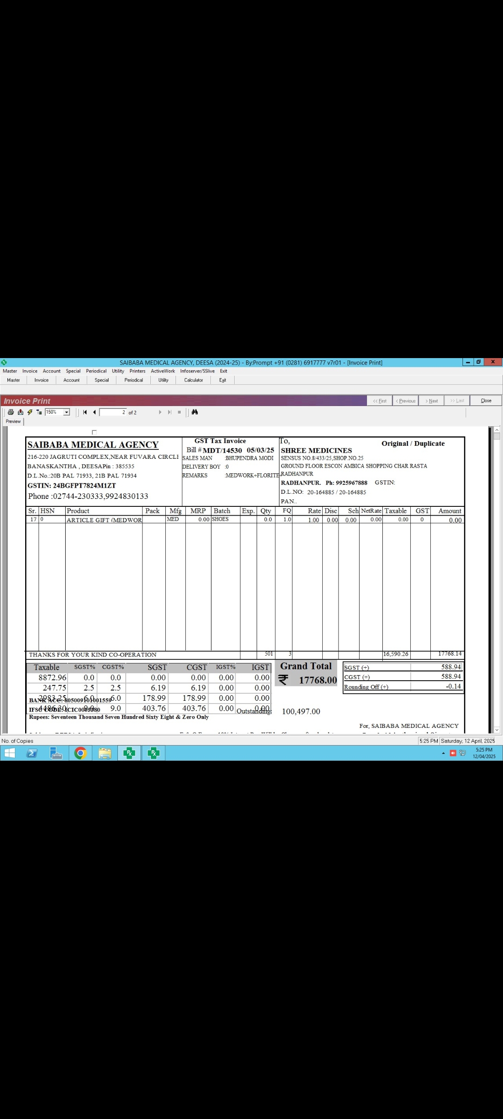Click the page number input field
Viewport: 503px width, 1119px height.
pos(113,412)
